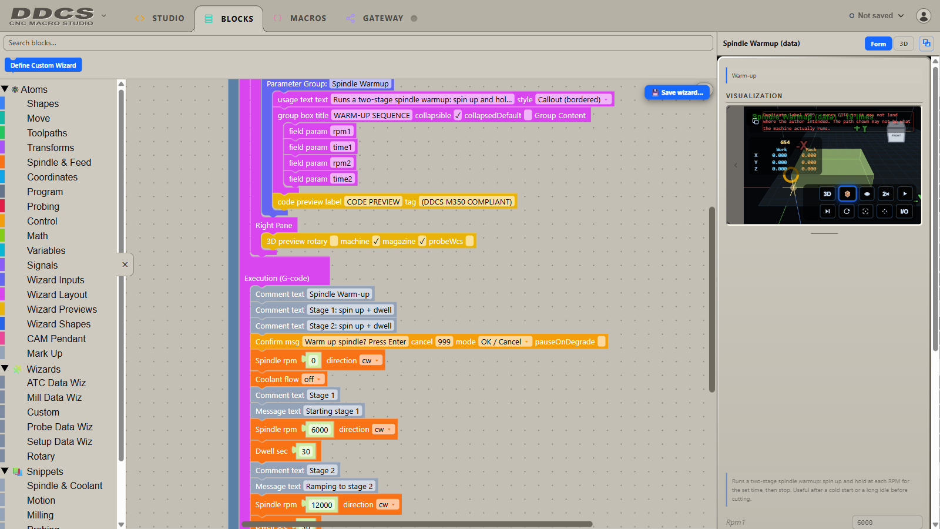Collapse the Atoms category
This screenshot has height=529, width=940.
click(5, 89)
